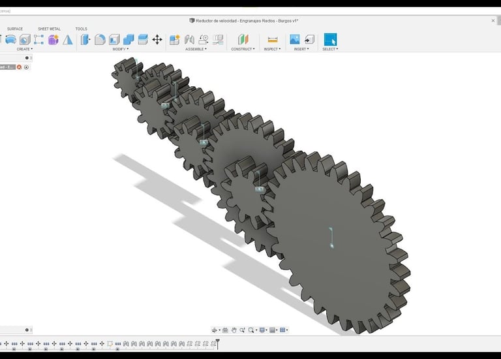The height and width of the screenshot is (359, 501).
Task: Expand the INSERT dropdown menu
Action: tap(301, 49)
